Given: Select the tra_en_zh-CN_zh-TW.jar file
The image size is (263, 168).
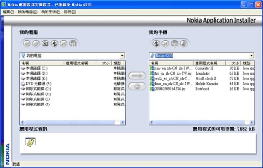Looking at the screenshot, I should [171, 73].
